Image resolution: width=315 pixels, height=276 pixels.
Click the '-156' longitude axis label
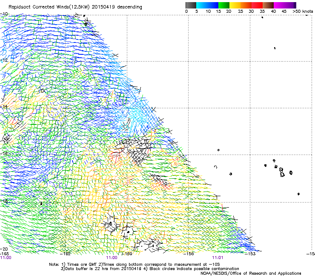pyautogui.click(x=189, y=254)
